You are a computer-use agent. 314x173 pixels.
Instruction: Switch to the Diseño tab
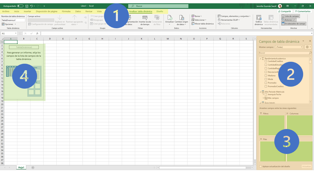click(159, 11)
